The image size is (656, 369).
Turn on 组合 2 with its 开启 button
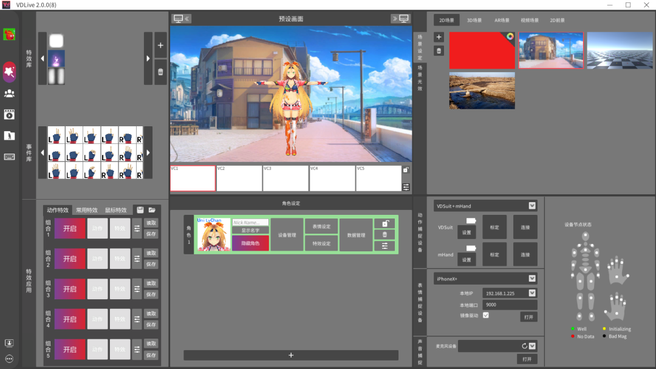tap(70, 259)
